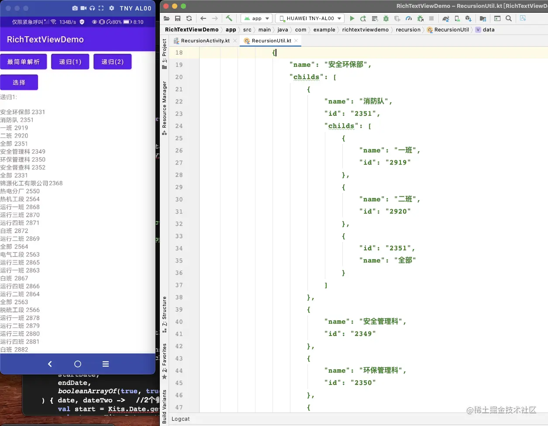Open the Build Variants side panel

pos(165,406)
